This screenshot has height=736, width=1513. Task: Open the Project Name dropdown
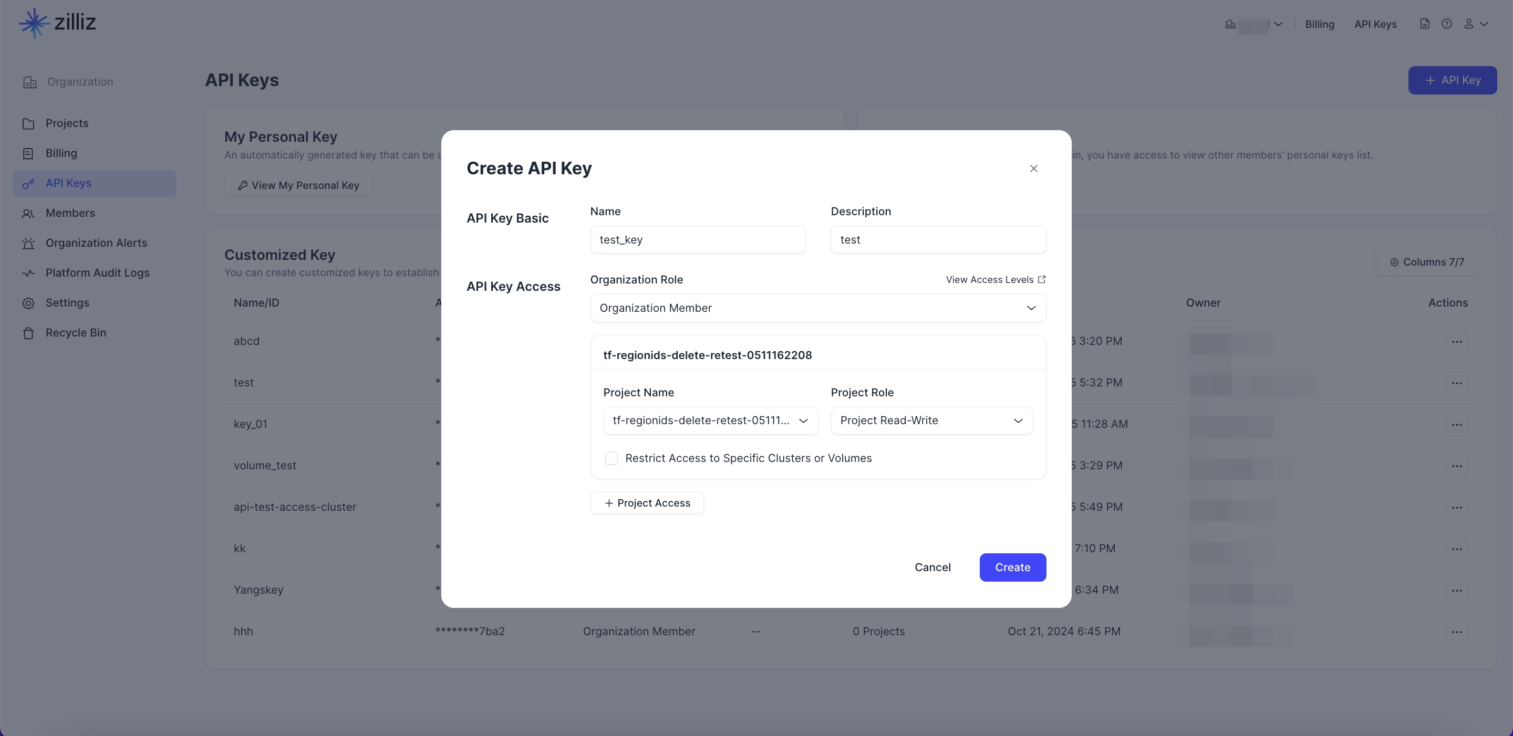tap(710, 421)
